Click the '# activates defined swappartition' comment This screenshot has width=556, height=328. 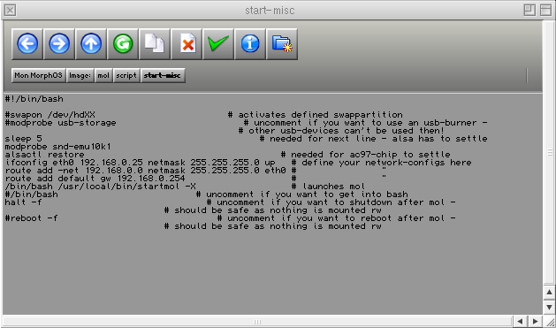(x=316, y=115)
